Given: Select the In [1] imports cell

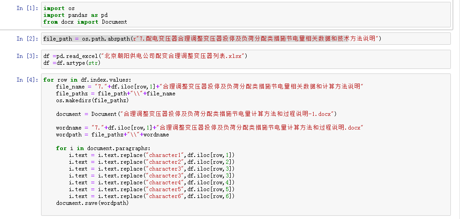Looking at the screenshot, I should coord(246,15).
